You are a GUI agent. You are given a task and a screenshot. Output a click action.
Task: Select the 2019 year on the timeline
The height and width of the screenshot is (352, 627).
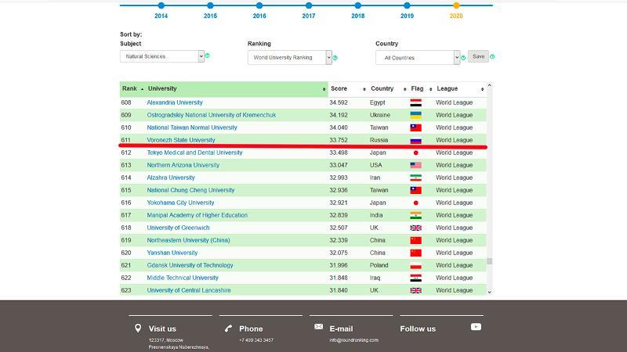407,6
